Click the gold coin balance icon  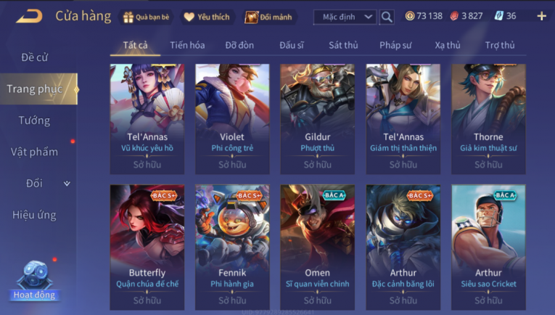point(409,16)
